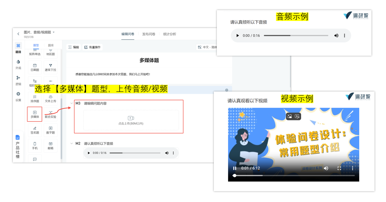The width and height of the screenshot is (386, 202).
Task: Go back using the left arrow
Action: pos(18,34)
